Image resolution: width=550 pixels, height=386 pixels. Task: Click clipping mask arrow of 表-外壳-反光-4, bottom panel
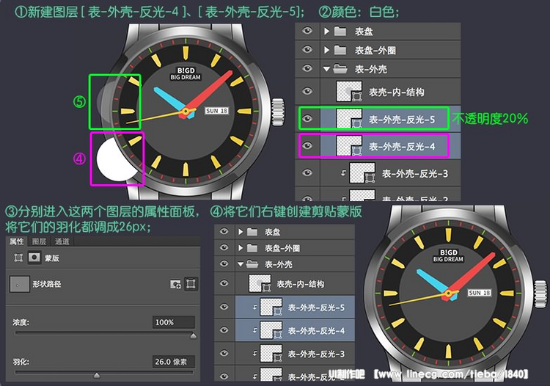254,330
